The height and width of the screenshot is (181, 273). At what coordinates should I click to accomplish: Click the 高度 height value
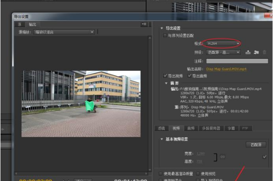199,162
